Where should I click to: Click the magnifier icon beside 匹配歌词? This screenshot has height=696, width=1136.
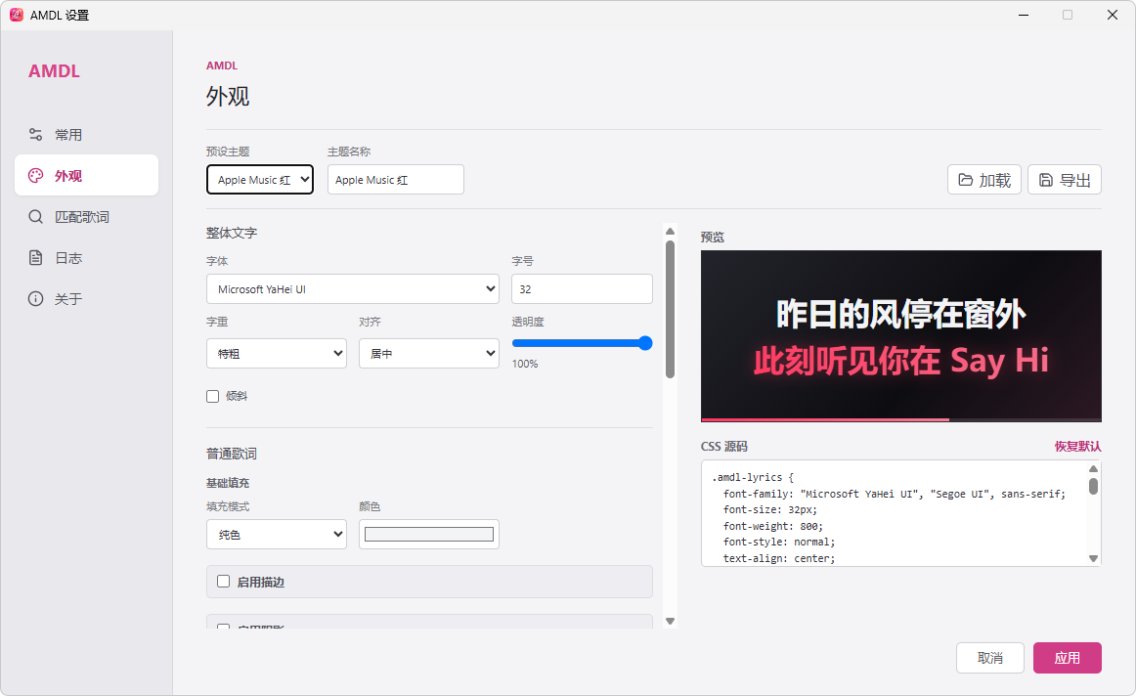coord(35,217)
